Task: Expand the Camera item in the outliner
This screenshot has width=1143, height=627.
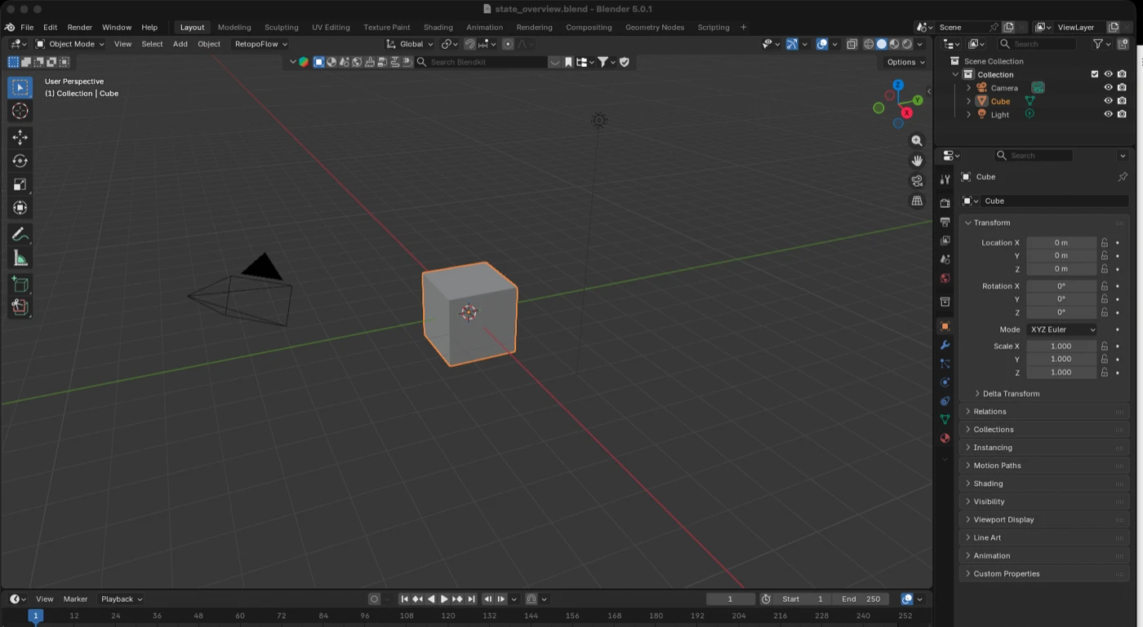Action: (x=968, y=88)
